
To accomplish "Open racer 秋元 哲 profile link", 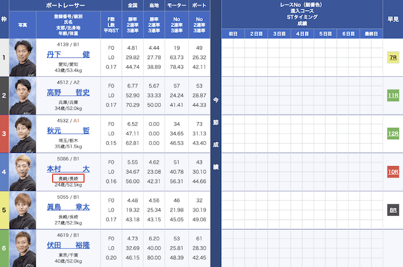I will coord(68,130).
